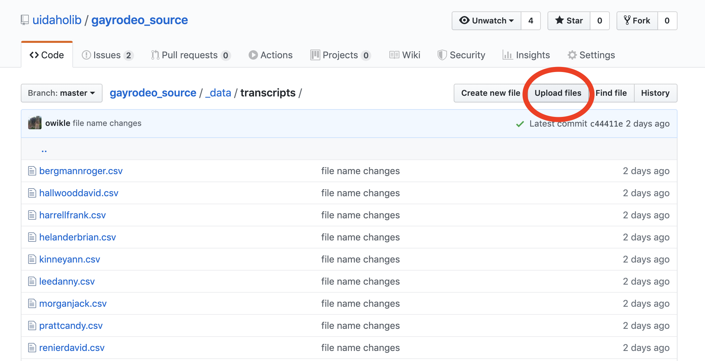
Task: Open the Pull requests tab
Action: click(190, 55)
